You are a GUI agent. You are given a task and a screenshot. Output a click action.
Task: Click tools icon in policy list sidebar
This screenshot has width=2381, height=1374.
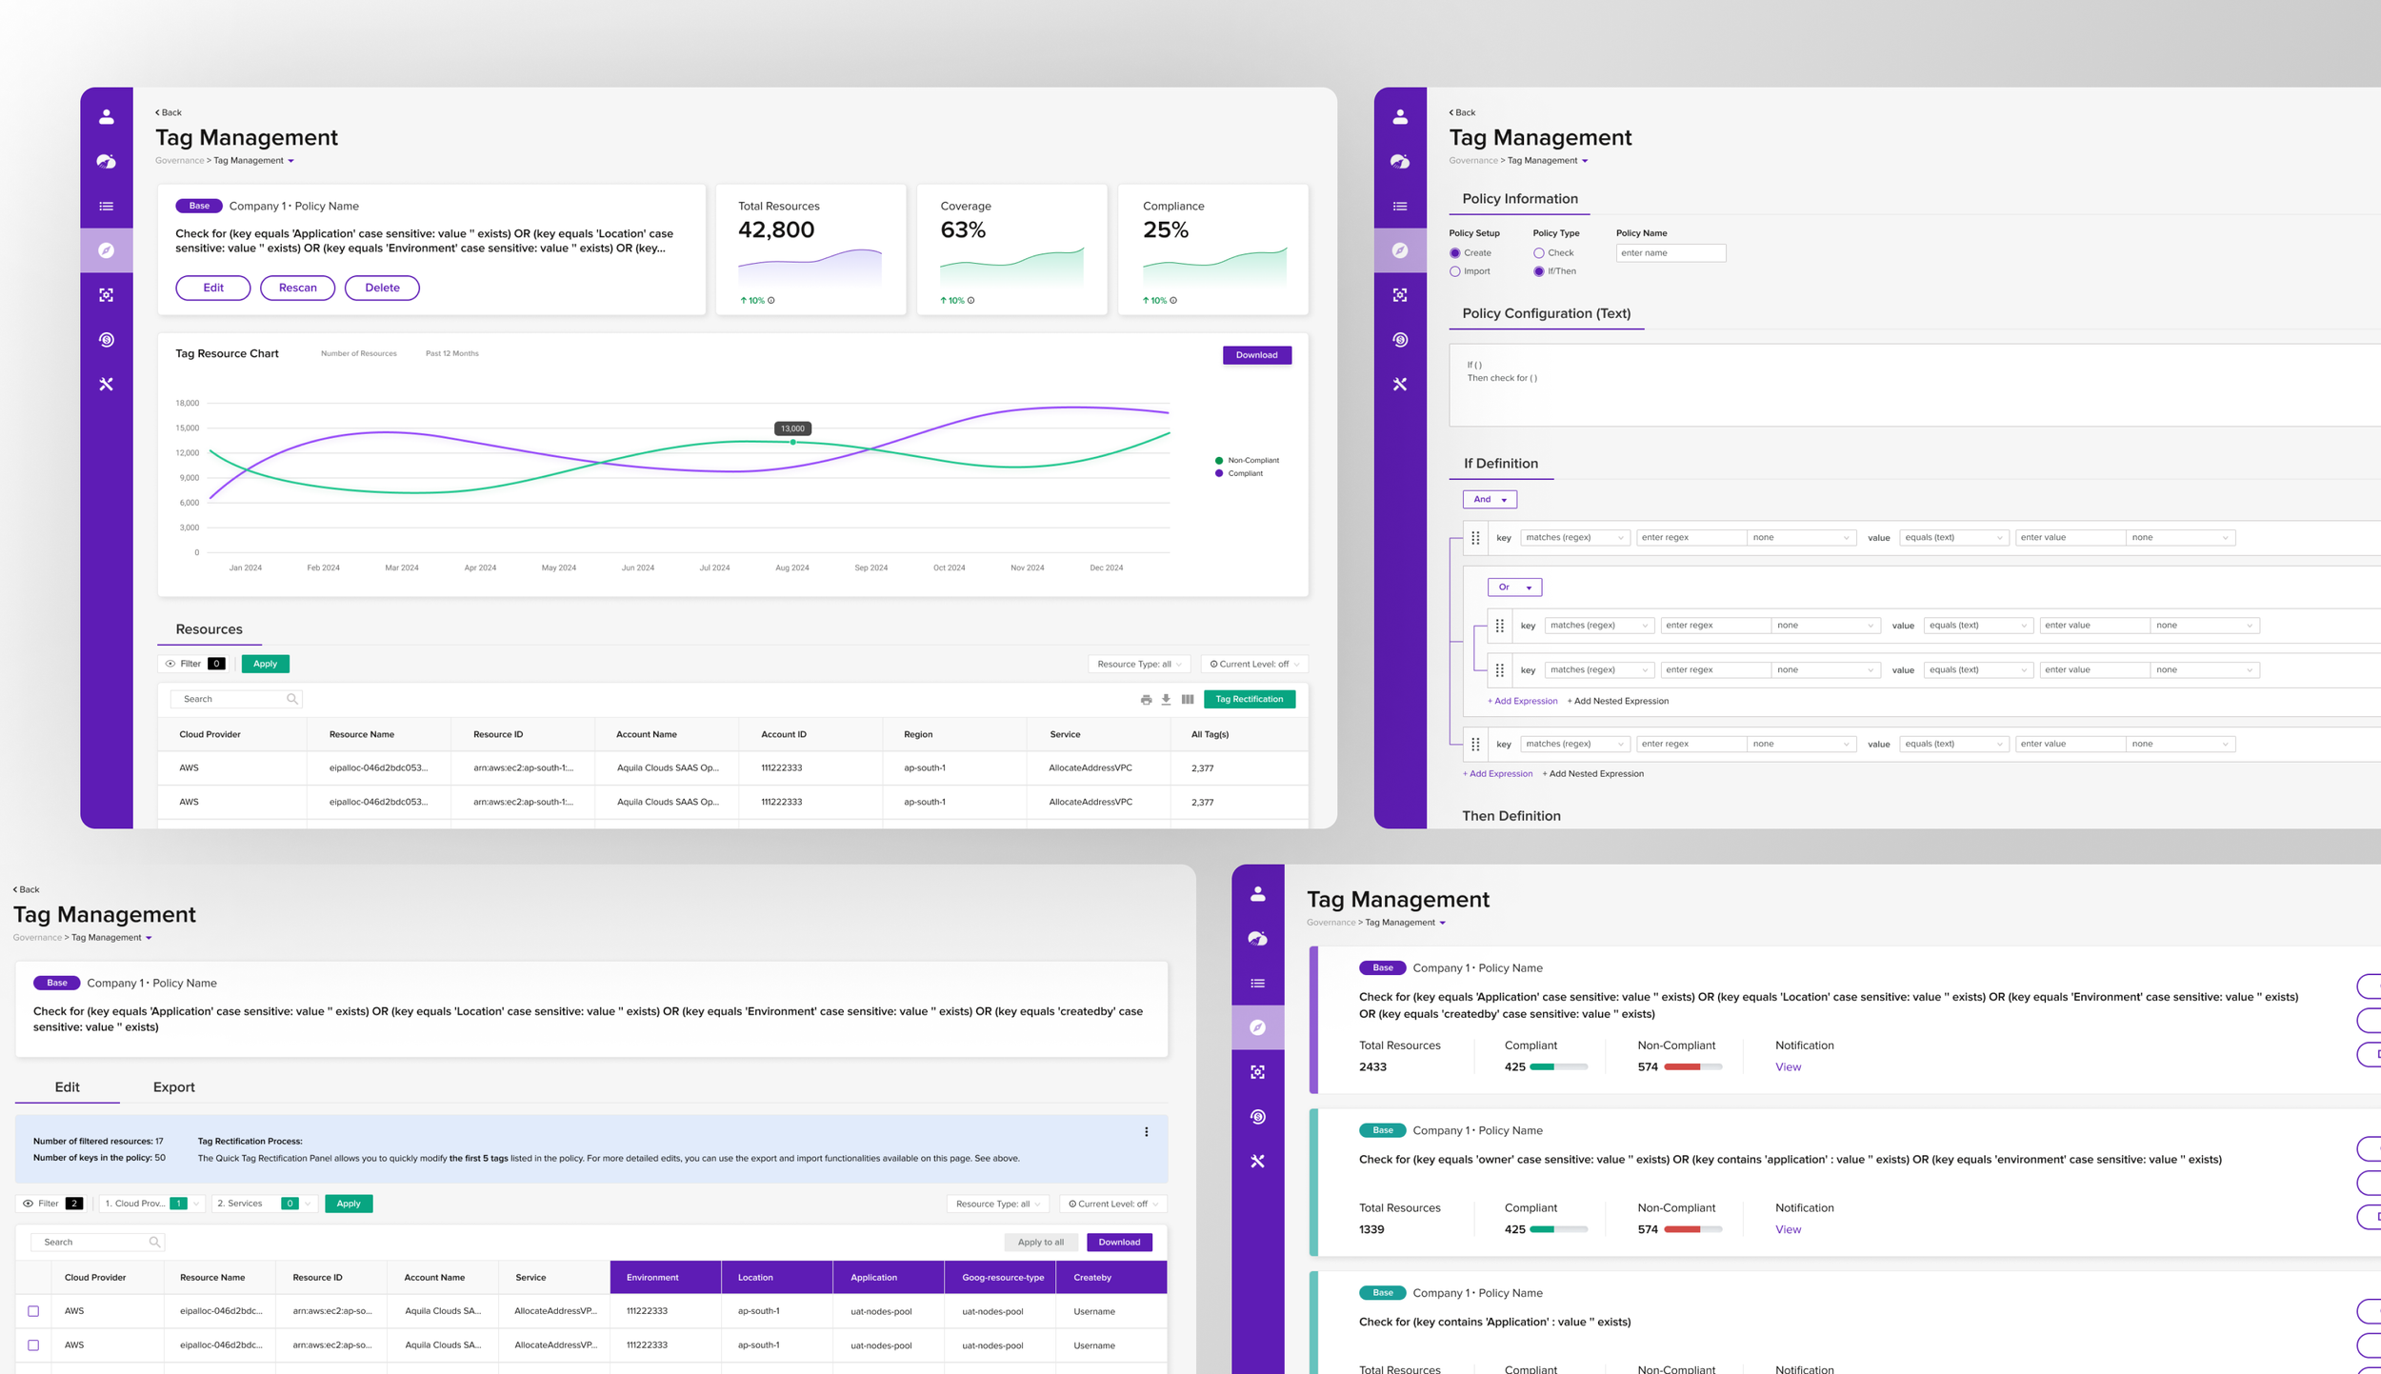coord(1258,1161)
